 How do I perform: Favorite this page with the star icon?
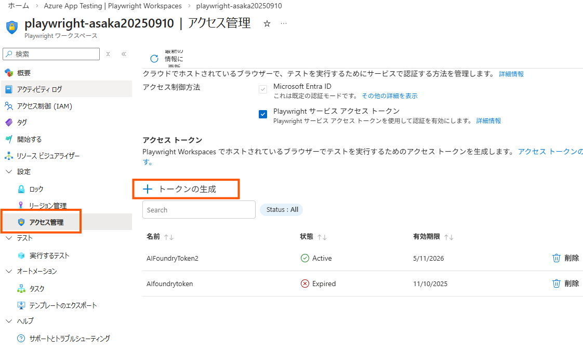point(267,24)
